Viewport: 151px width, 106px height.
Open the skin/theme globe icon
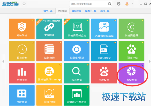119,4
